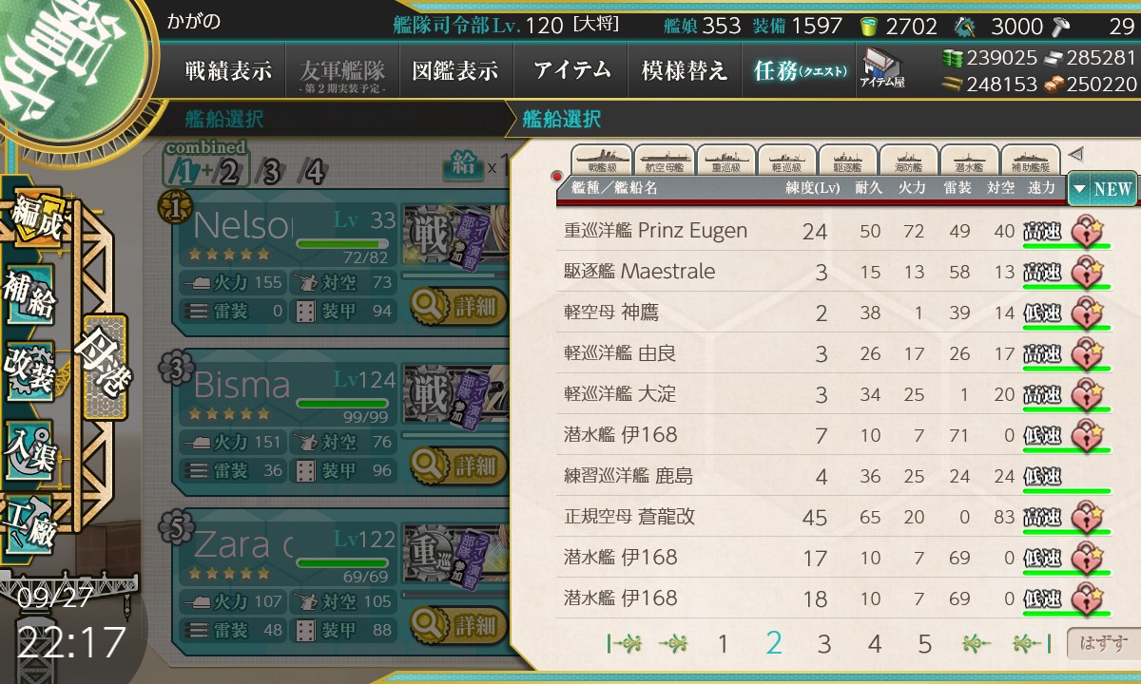Open Nelson's 詳細 details panel

[457, 306]
